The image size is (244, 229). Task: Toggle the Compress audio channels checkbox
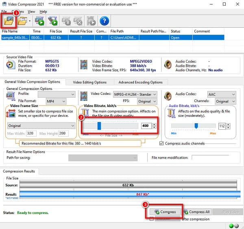(161, 143)
